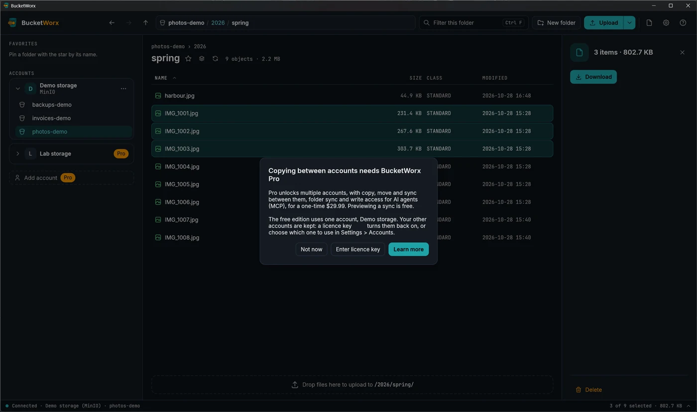Viewport: 697px width, 412px height.
Task: Expand the status bar chevron
Action: 689,406
